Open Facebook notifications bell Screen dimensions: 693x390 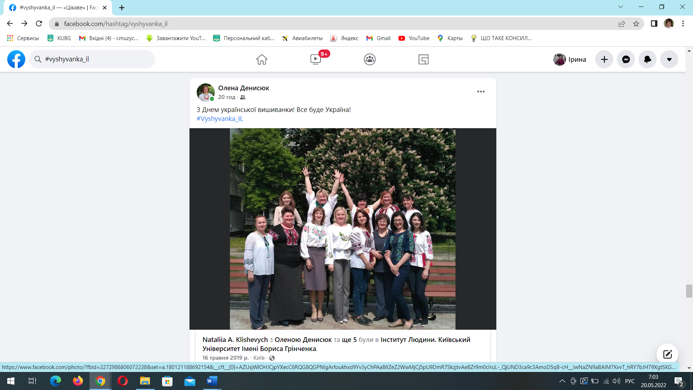648,59
